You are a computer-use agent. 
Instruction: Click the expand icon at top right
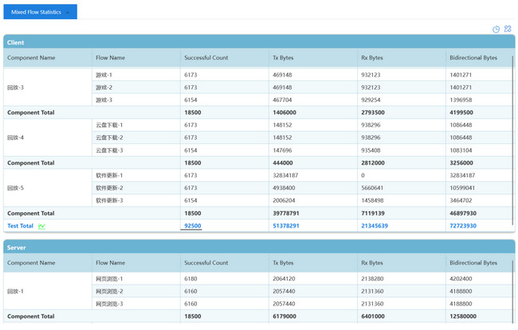point(508,29)
